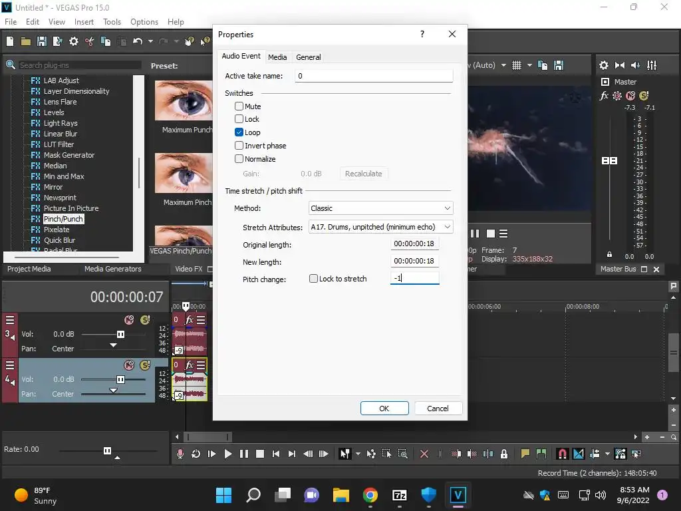The height and width of the screenshot is (511, 681).
Task: Click the track 3 volume slider handle
Action: [x=121, y=334]
